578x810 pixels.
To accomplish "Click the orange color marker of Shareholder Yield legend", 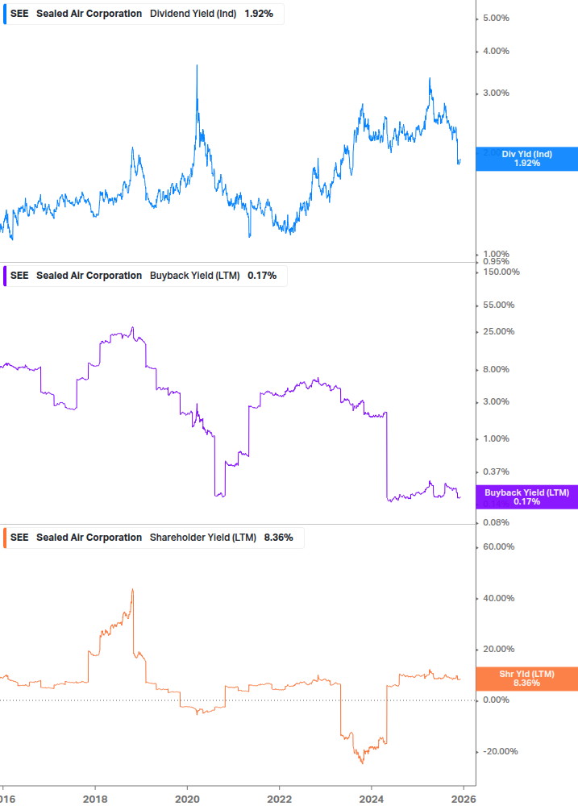I will (5, 538).
